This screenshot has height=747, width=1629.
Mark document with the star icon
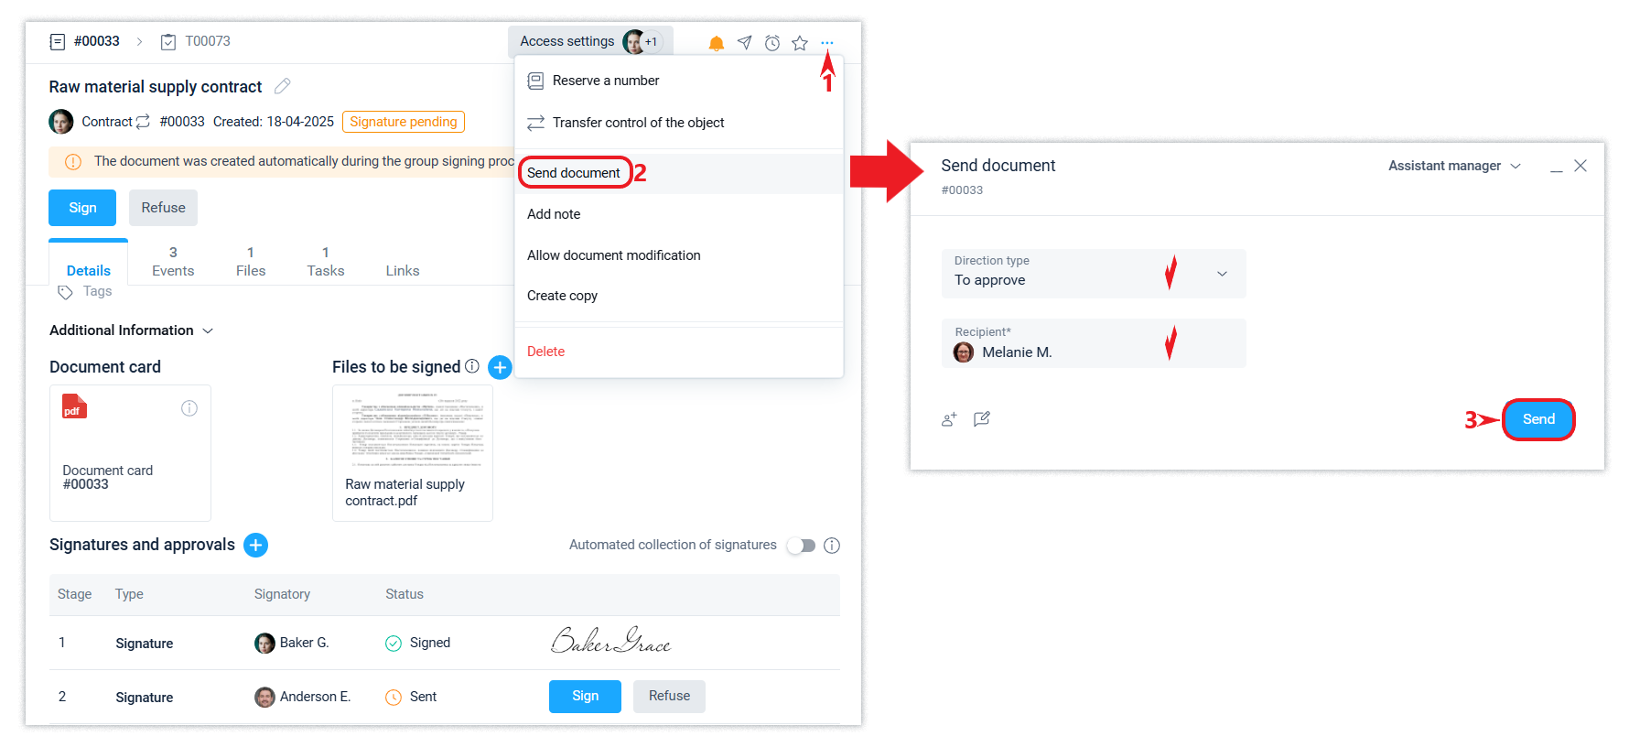click(x=800, y=43)
